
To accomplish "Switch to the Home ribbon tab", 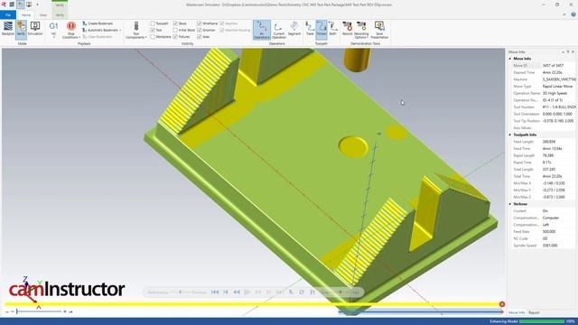I will pos(26,15).
